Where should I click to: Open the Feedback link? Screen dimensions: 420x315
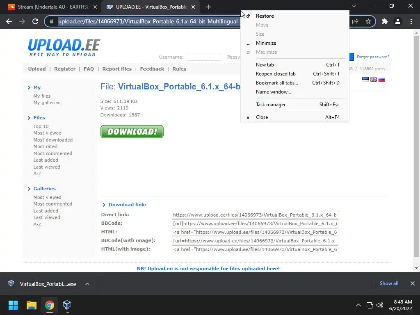(152, 69)
